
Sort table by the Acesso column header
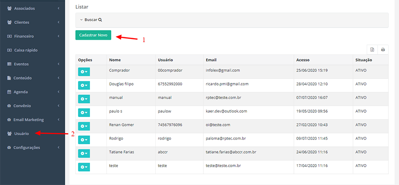[x=303, y=60]
